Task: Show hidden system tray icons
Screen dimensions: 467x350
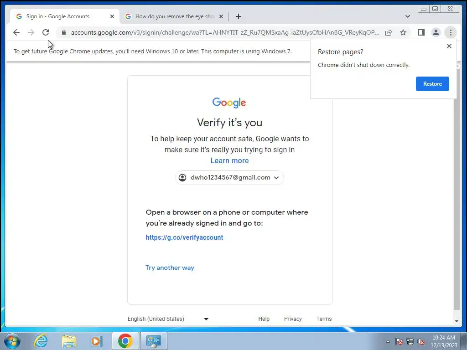Action: point(388,341)
